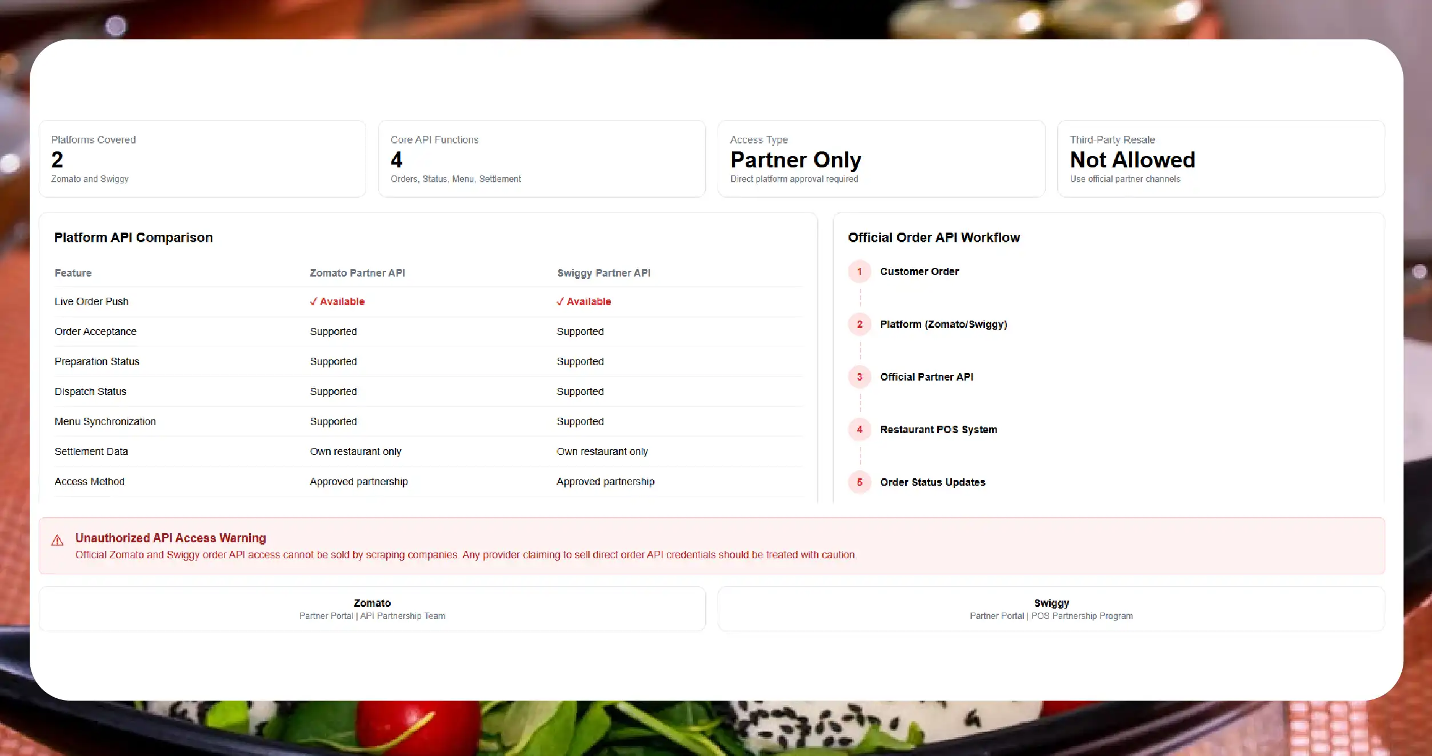Click step 5 circle beside Order Status Updates
1432x756 pixels.
coord(859,482)
